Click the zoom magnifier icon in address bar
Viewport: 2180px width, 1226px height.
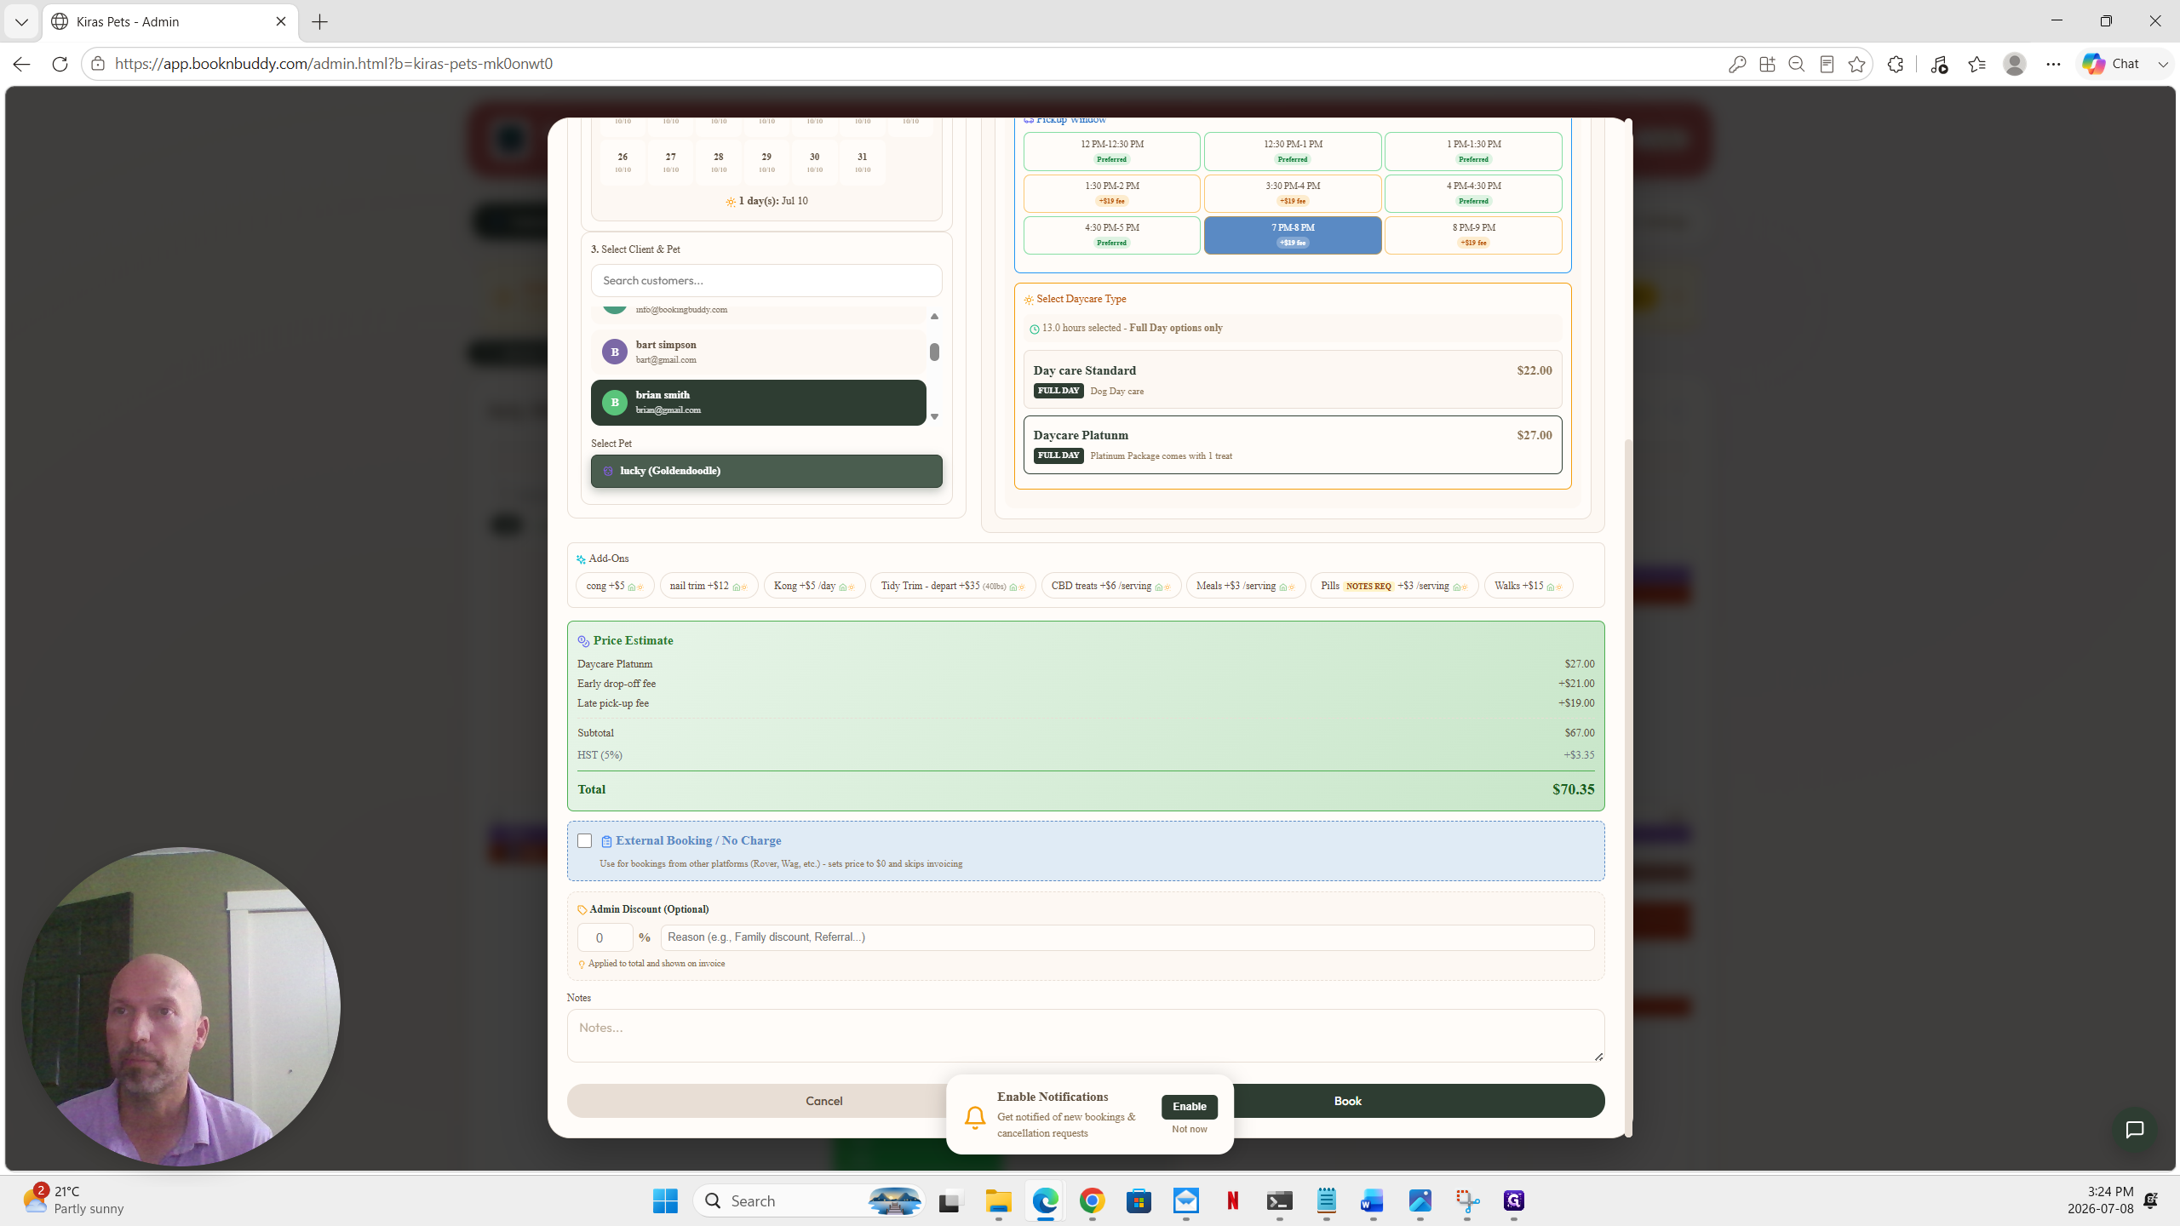1797,64
